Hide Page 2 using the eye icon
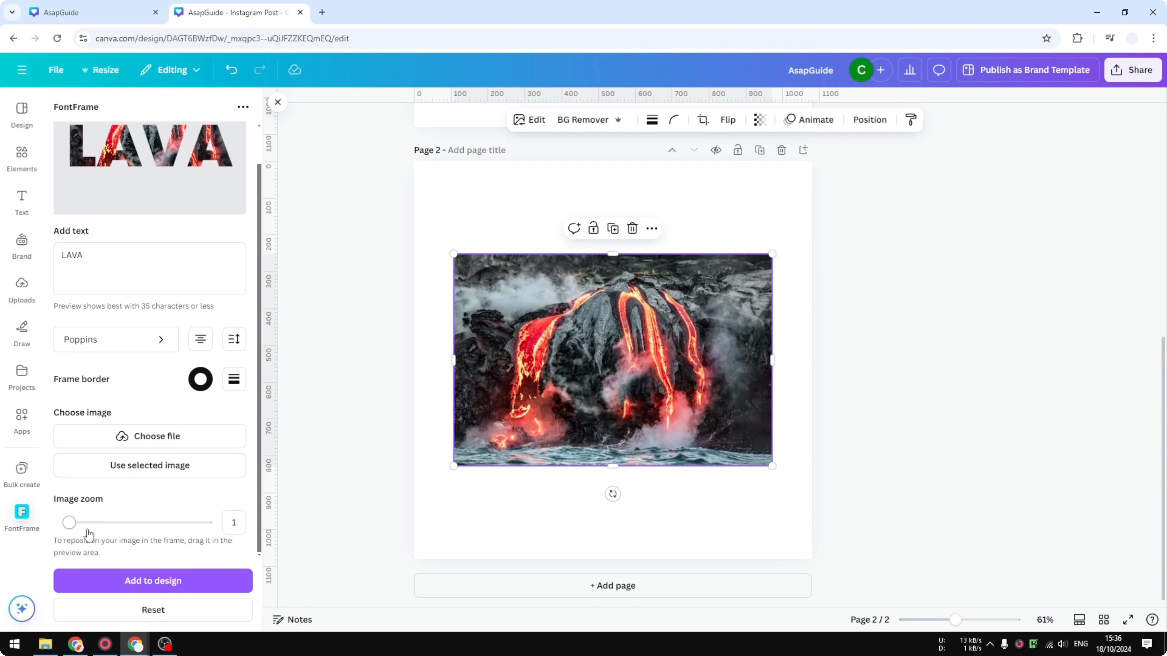Image resolution: width=1167 pixels, height=656 pixels. (716, 150)
